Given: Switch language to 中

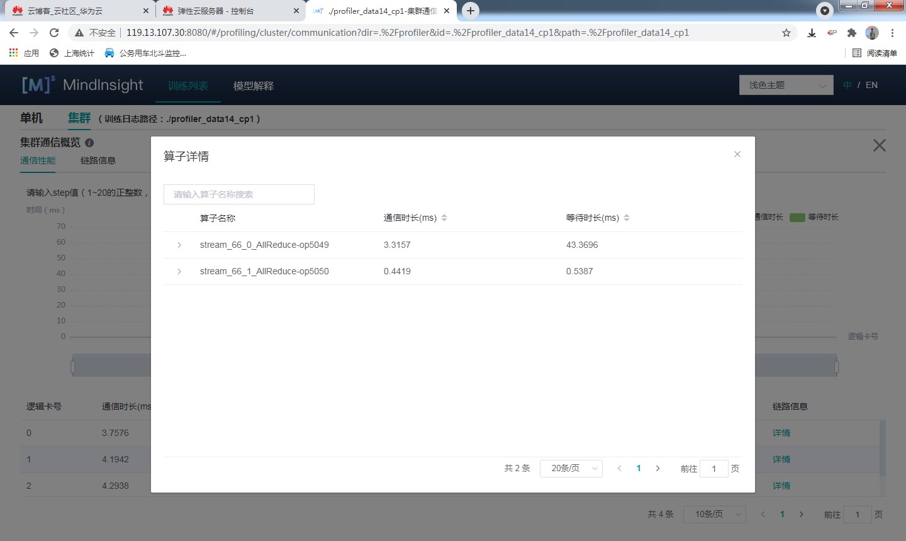Looking at the screenshot, I should [x=847, y=85].
